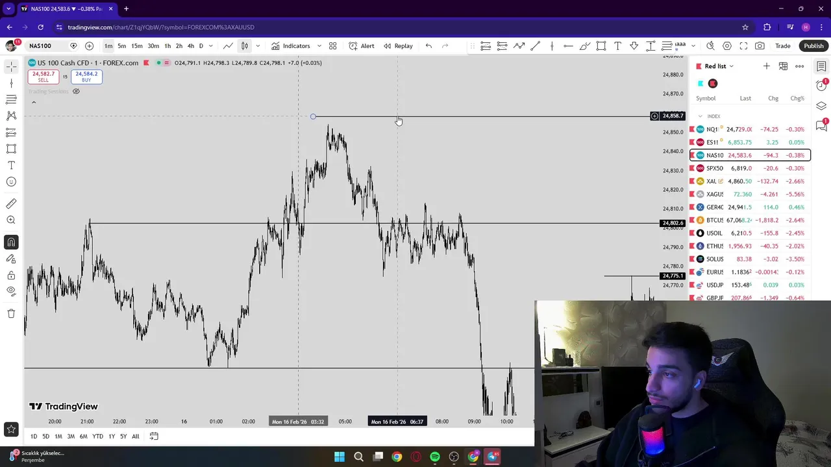This screenshot has height=467, width=831.
Task: Open the emoji icons tool in left sidebar
Action: tap(11, 182)
